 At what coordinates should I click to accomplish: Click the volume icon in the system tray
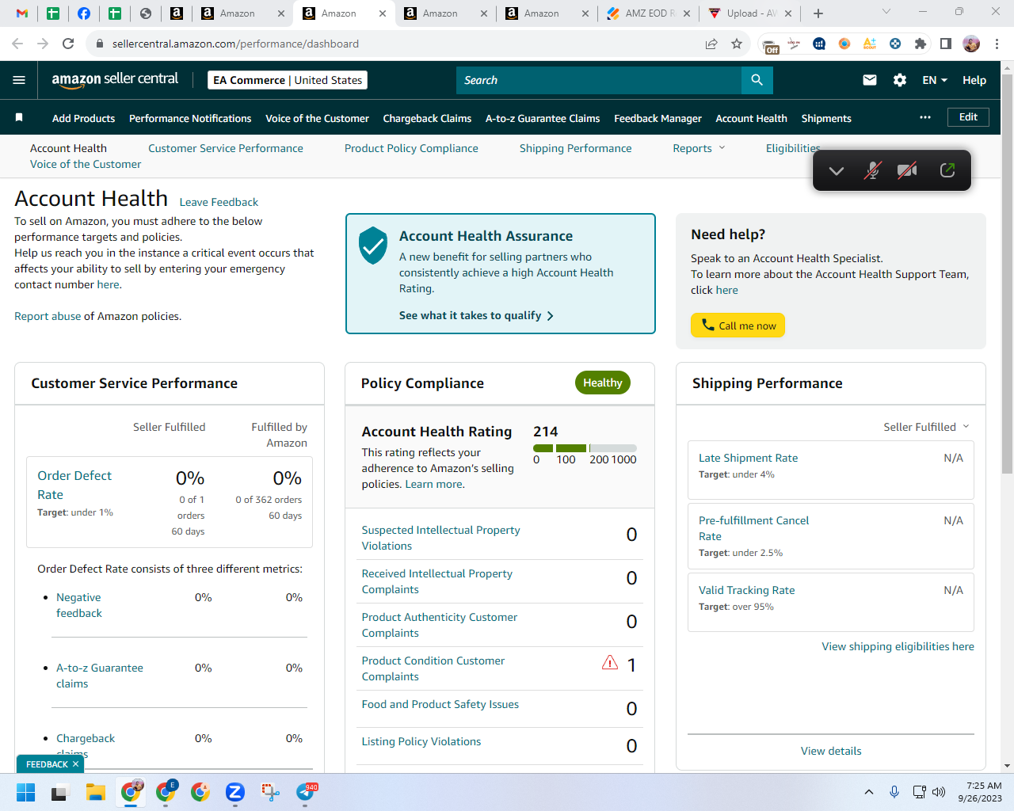[x=939, y=792]
